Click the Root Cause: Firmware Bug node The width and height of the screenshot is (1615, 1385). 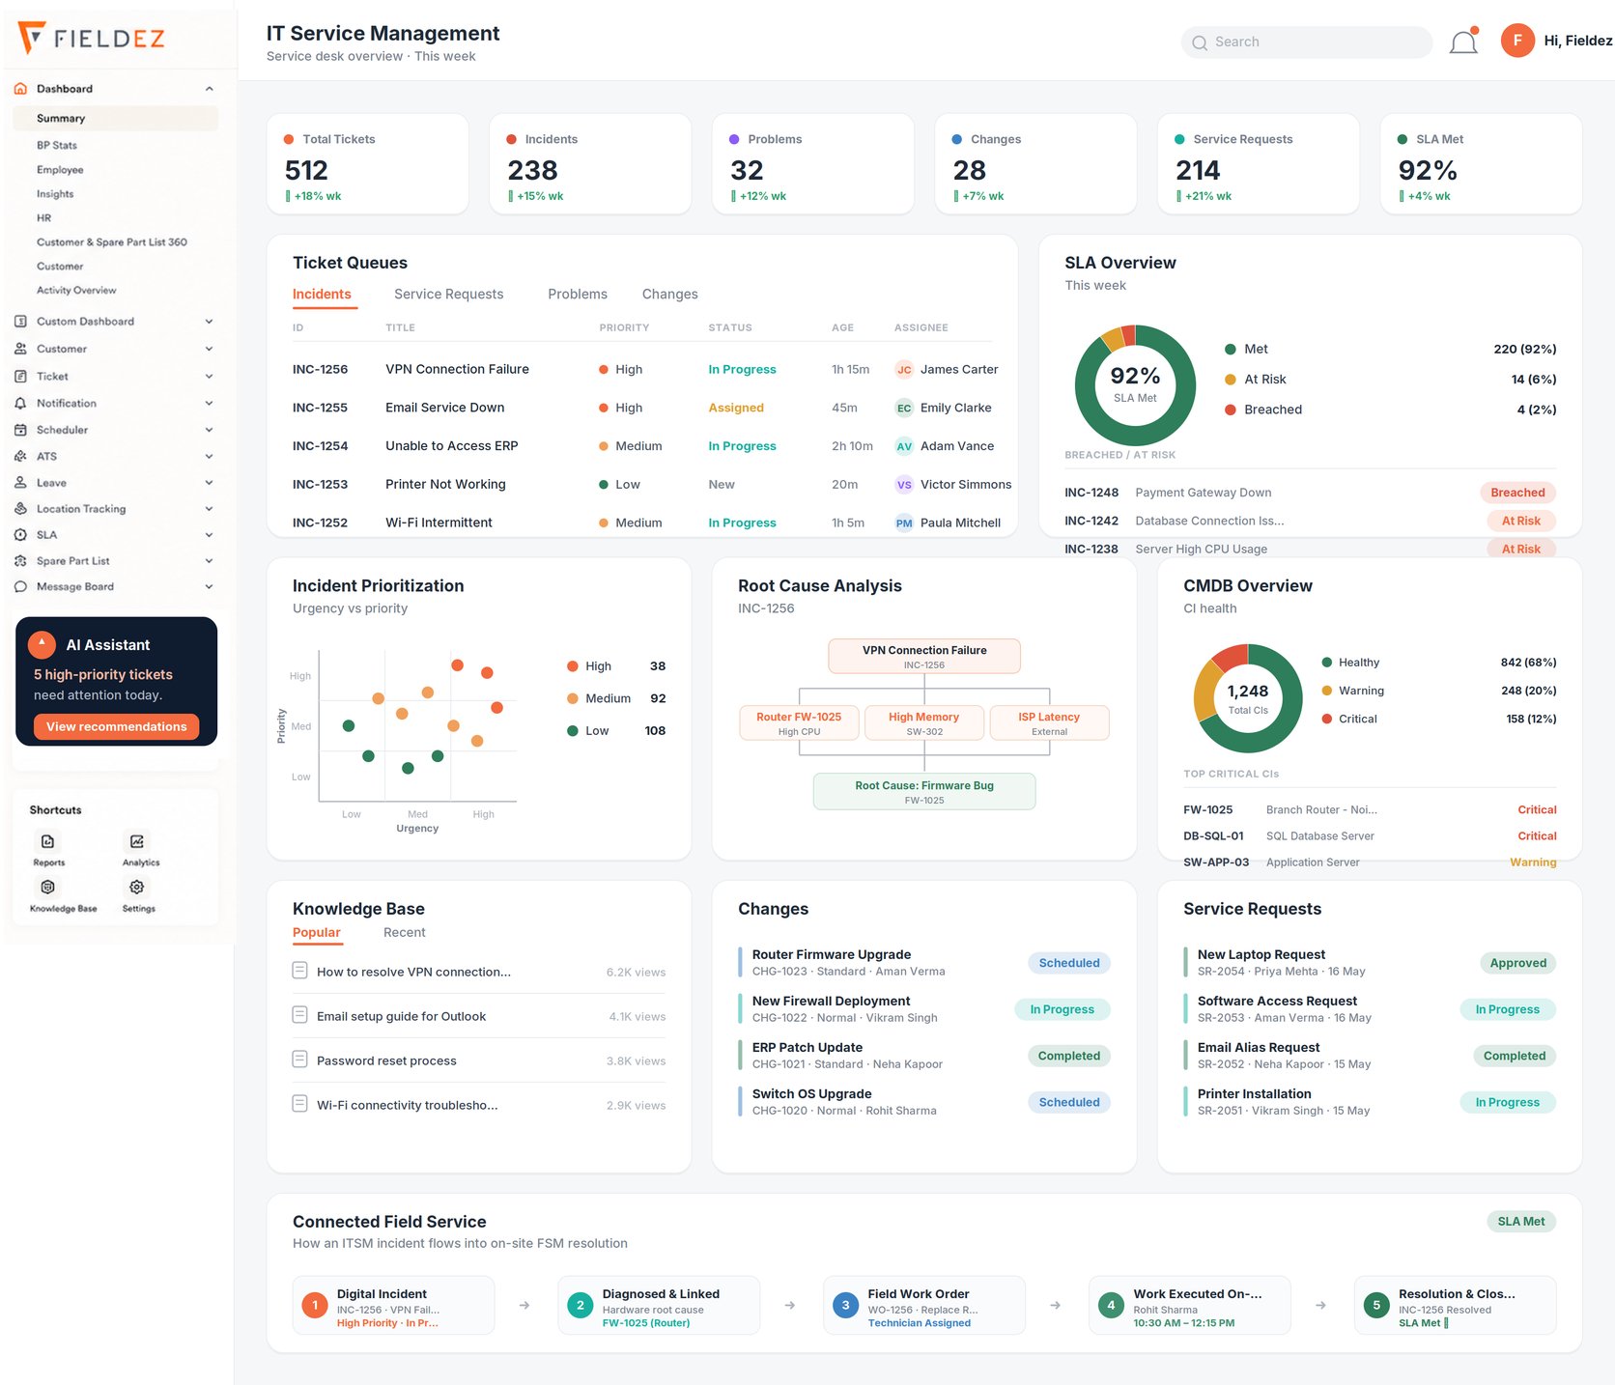point(924,792)
